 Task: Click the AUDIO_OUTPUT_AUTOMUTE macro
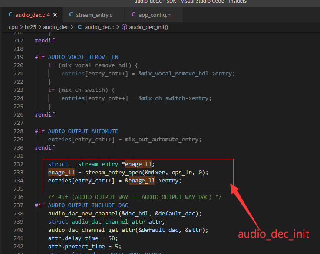83,131
